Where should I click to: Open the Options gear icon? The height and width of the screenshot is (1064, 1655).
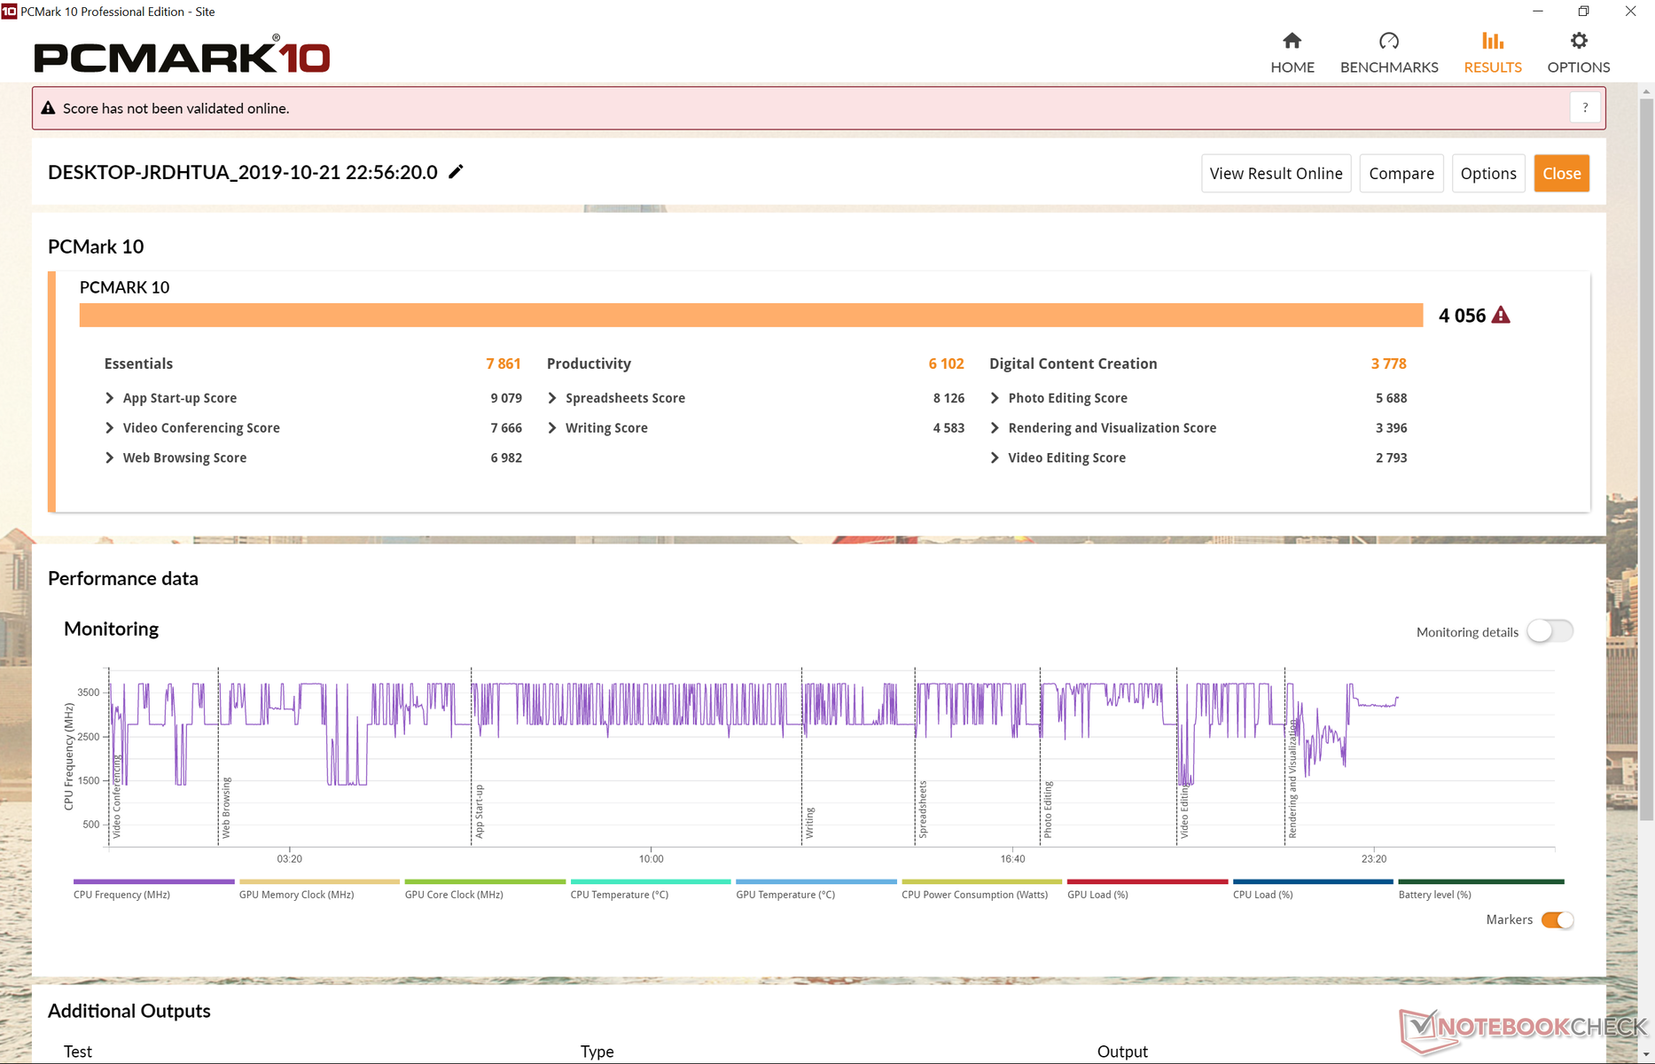pyautogui.click(x=1578, y=41)
